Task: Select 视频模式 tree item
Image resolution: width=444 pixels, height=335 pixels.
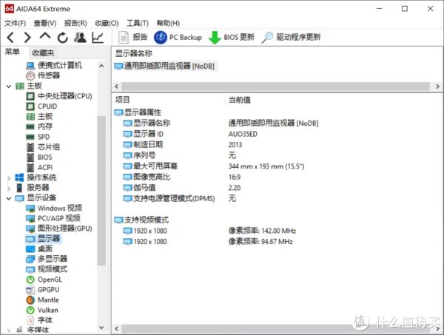Action: click(47, 269)
